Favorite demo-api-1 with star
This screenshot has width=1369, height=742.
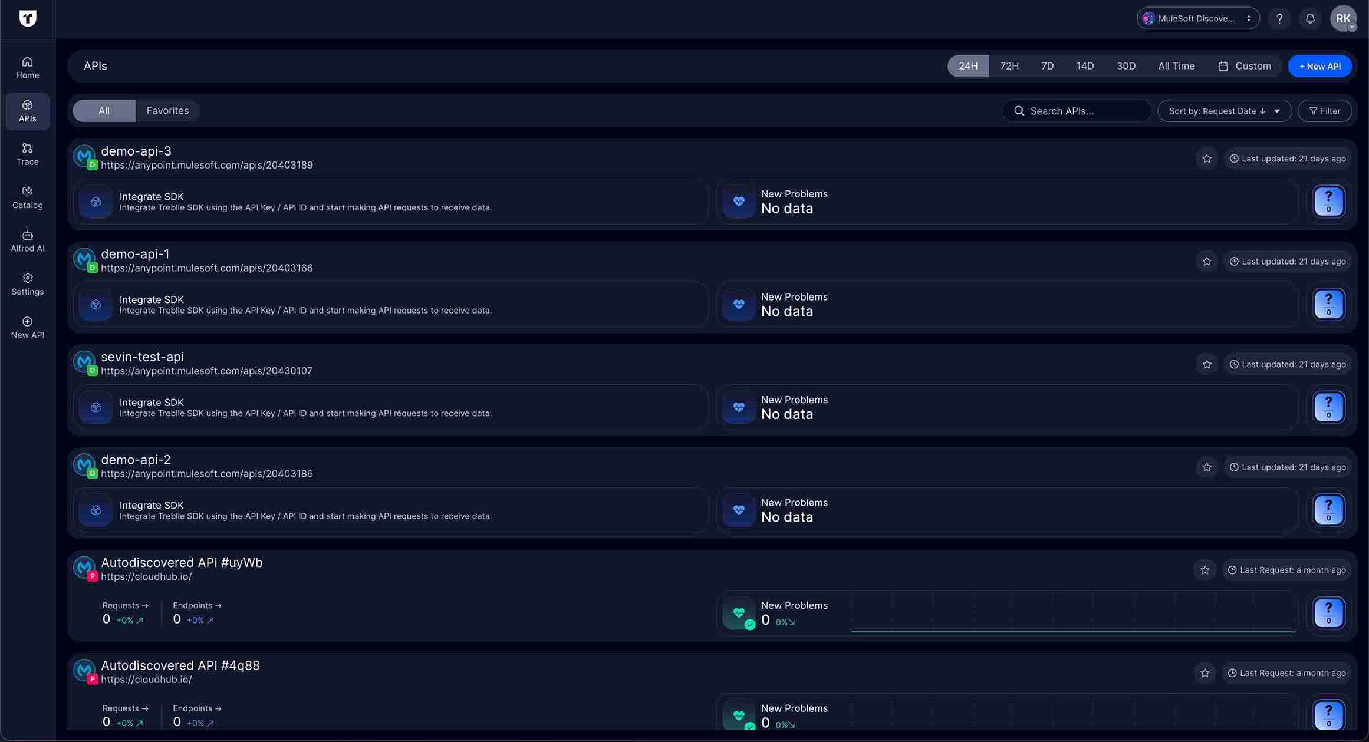(1207, 261)
